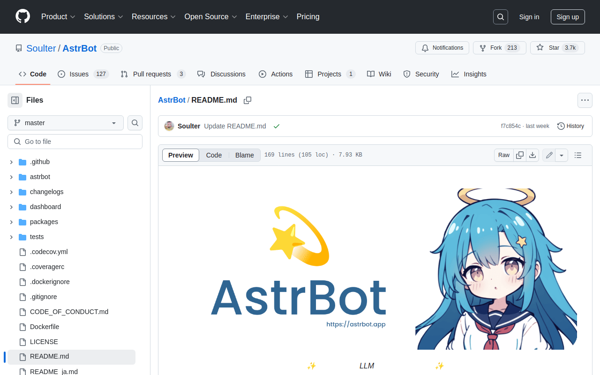Expand the .github folder

tap(11, 162)
